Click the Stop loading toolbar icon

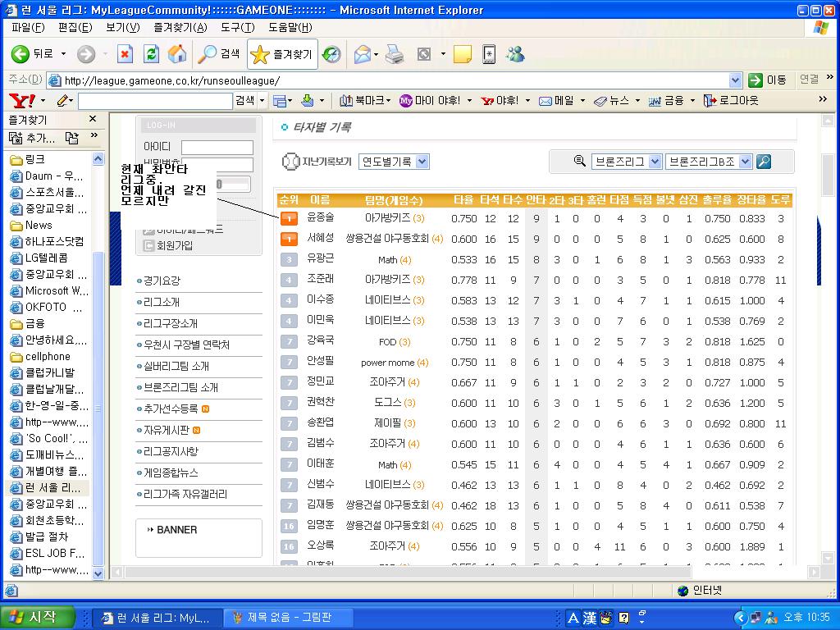125,54
